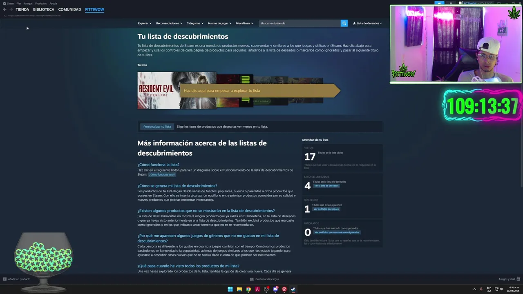
Task: Open the Miscelánea dropdown
Action: (244, 23)
